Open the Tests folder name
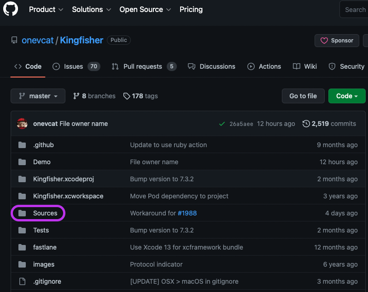The image size is (368, 292). point(41,230)
